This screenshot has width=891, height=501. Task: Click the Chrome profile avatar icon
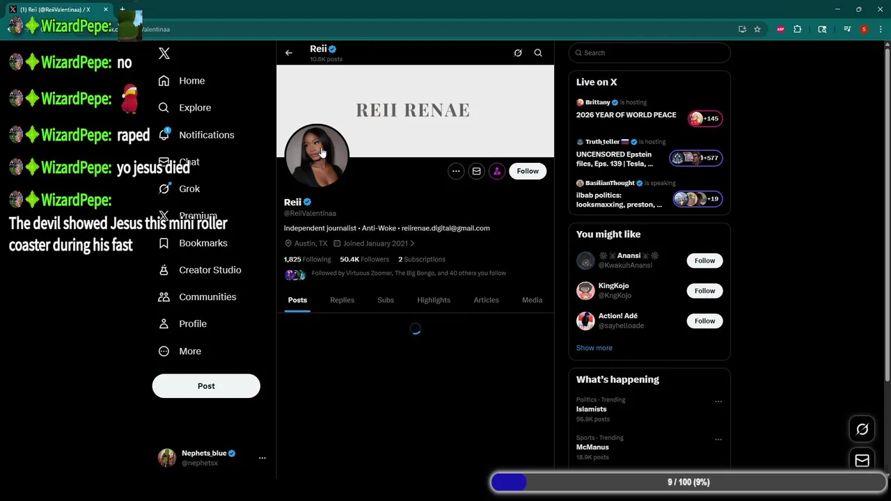[x=864, y=29]
